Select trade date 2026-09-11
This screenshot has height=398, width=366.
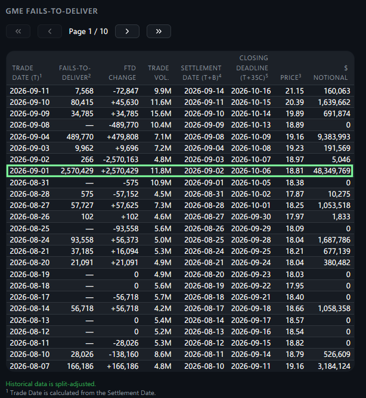click(x=29, y=91)
